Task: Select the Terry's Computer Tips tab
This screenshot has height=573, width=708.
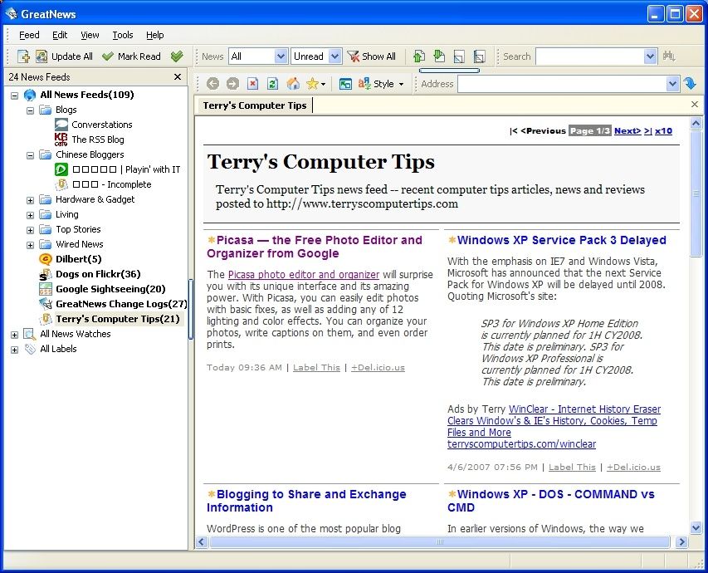Action: [x=255, y=105]
